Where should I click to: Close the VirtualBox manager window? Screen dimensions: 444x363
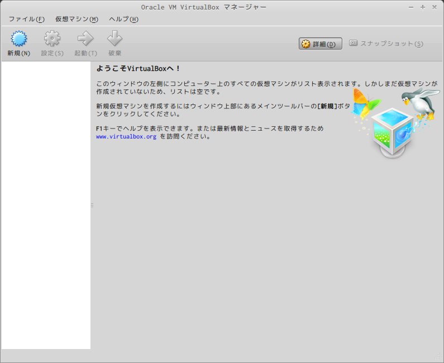[435, 7]
